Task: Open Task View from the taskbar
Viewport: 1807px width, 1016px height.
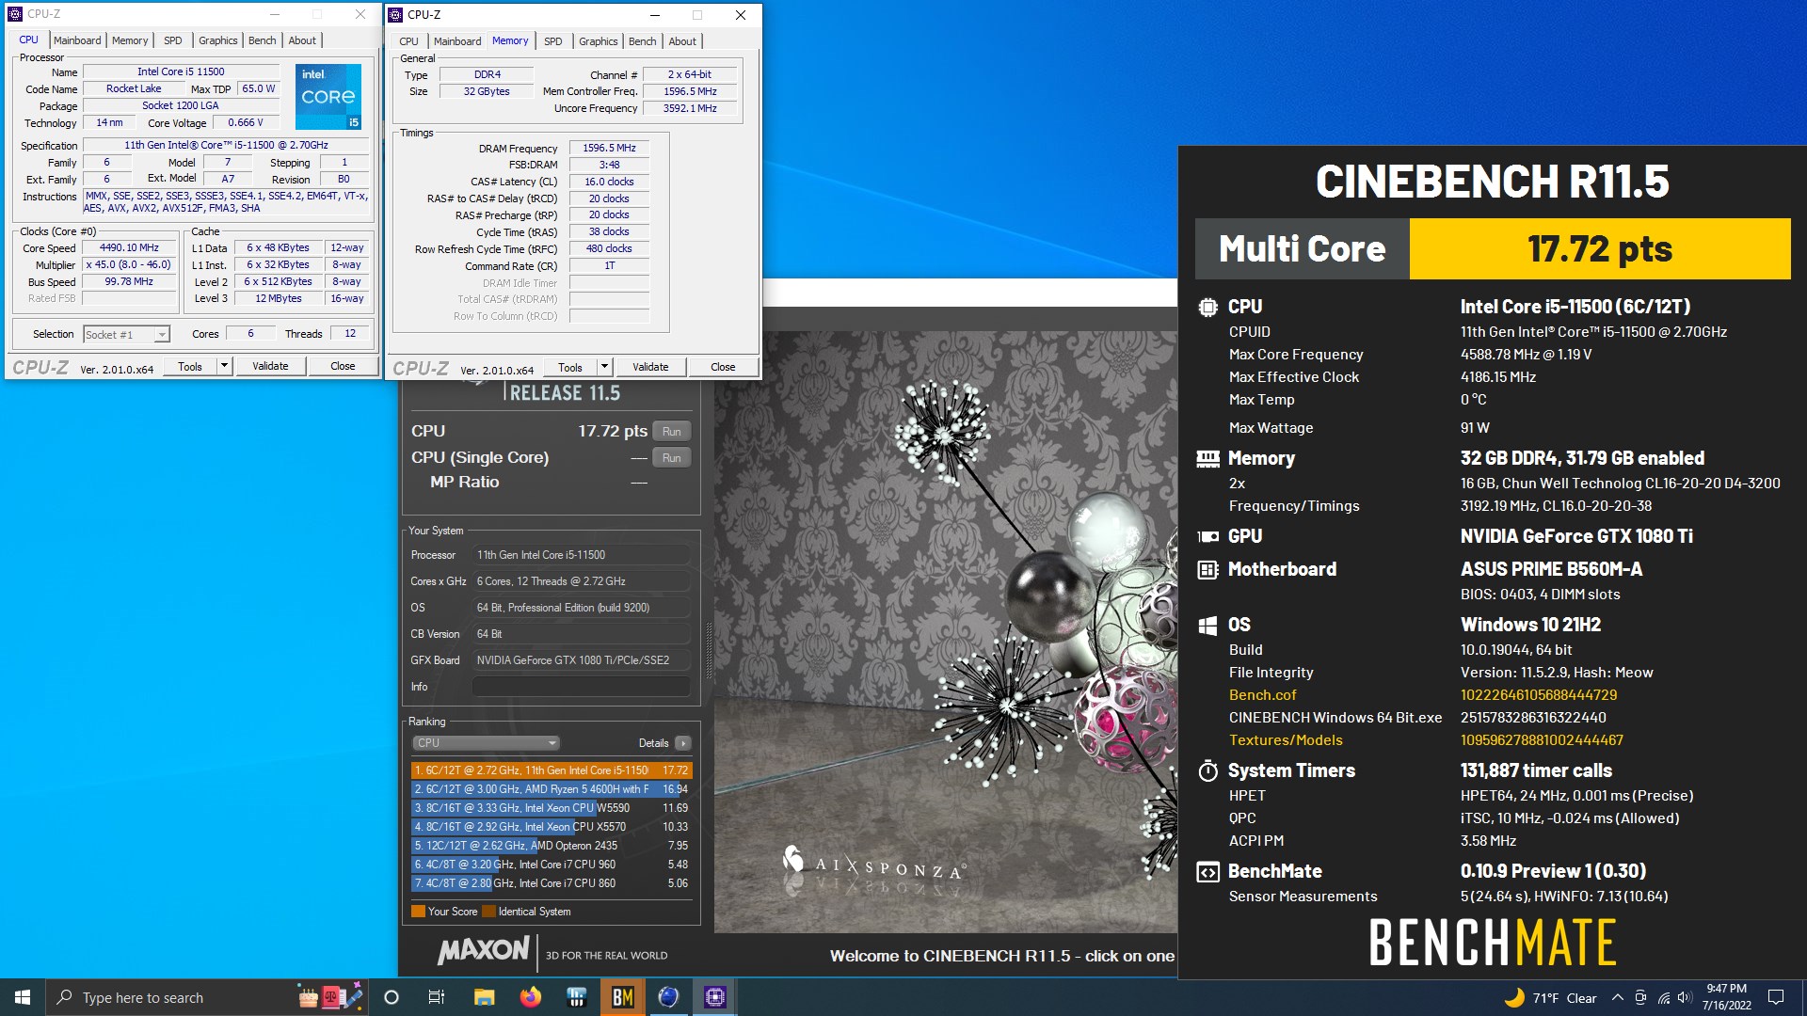Action: (x=437, y=997)
